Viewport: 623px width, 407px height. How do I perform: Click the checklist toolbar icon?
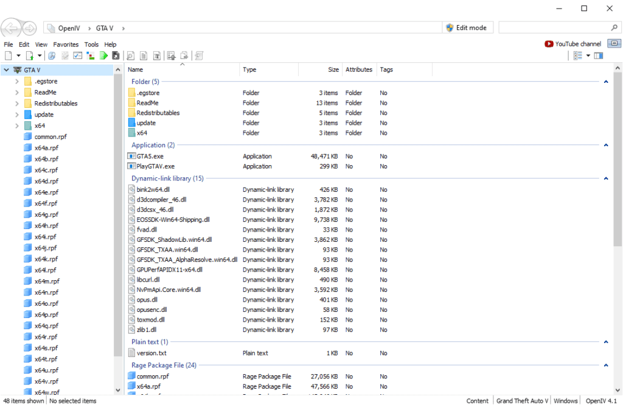[78, 55]
